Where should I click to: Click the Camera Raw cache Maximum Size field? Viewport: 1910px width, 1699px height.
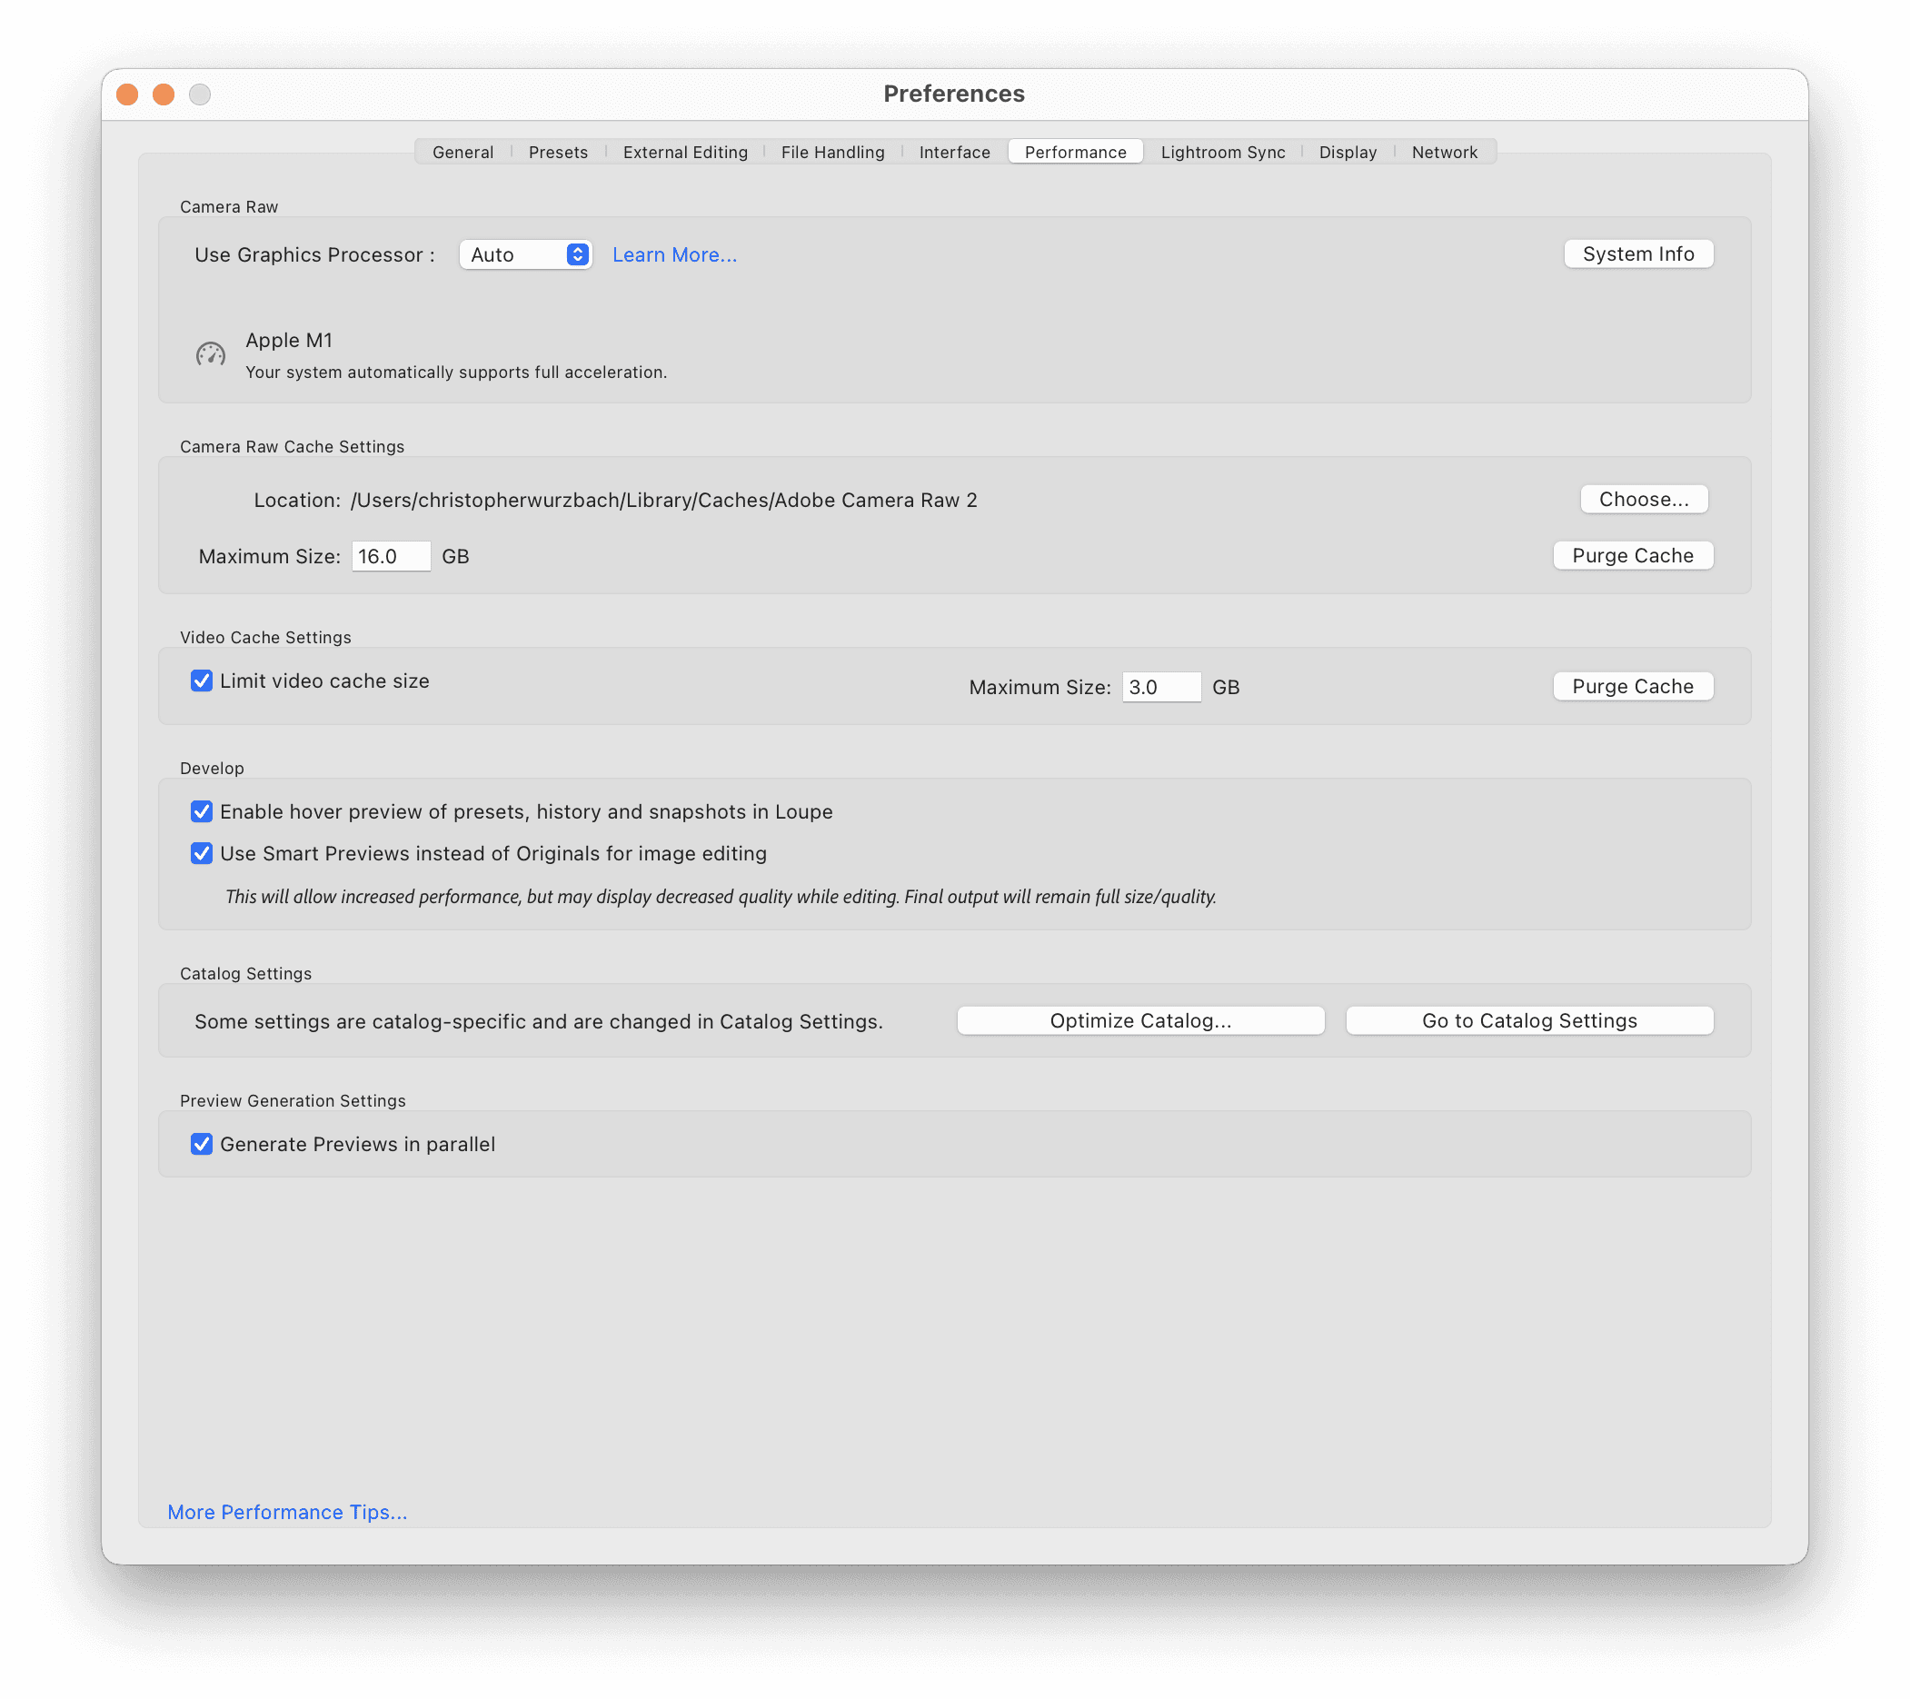(390, 557)
